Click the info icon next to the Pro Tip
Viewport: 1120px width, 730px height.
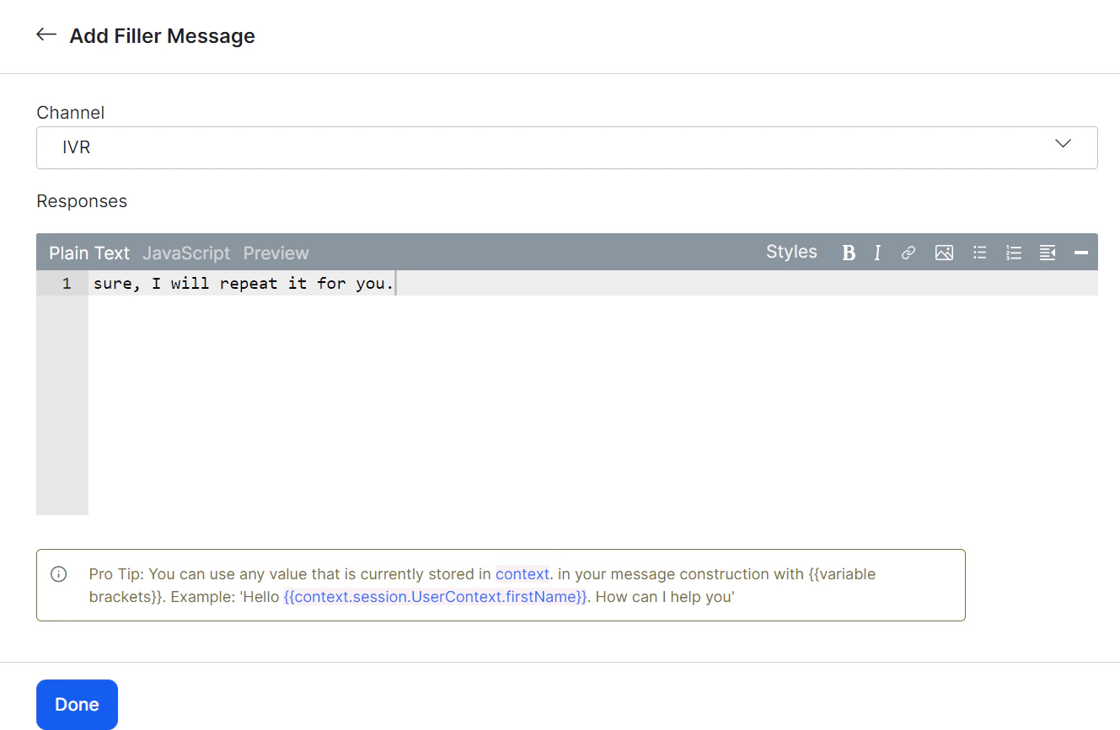click(58, 573)
